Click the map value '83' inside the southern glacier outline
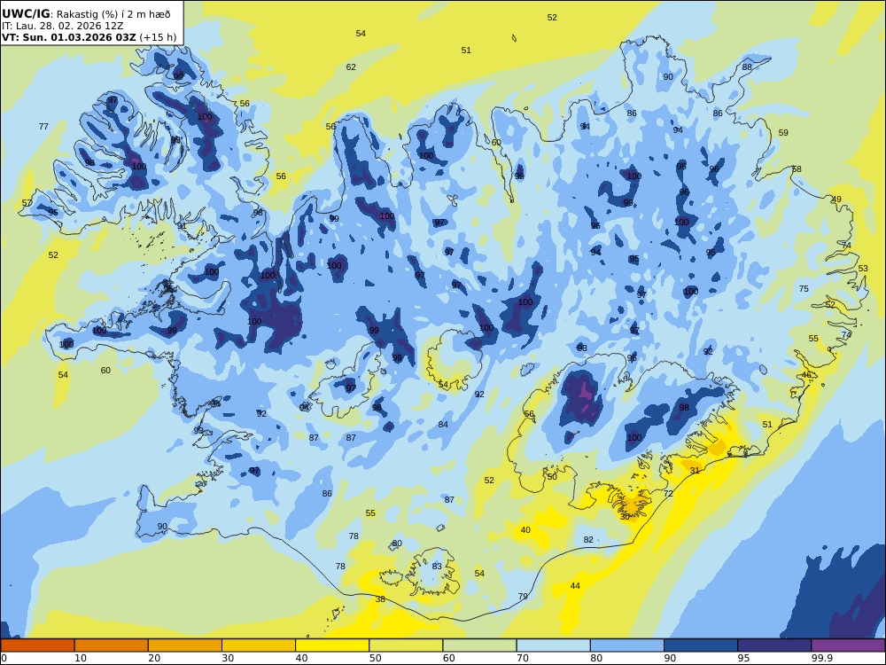886x665 pixels. pyautogui.click(x=437, y=567)
